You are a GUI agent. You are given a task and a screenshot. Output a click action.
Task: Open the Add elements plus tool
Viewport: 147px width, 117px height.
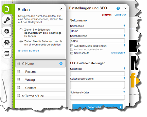(x=7, y=31)
